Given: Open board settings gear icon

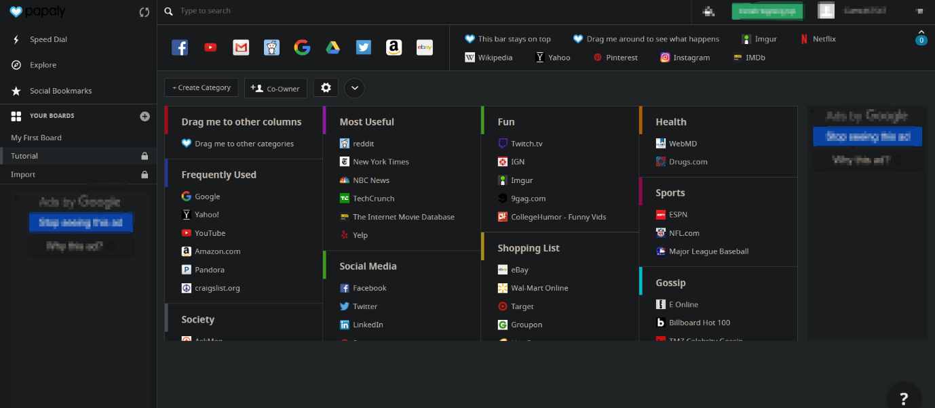Looking at the screenshot, I should point(326,87).
